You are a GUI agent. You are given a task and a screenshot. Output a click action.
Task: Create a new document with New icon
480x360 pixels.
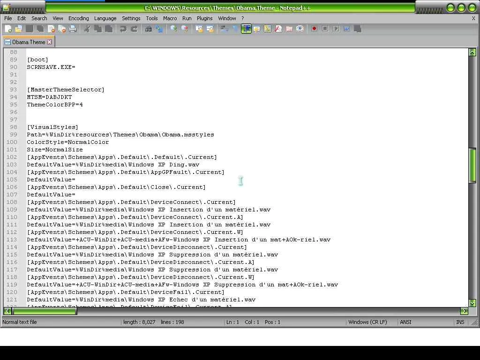pos(8,29)
